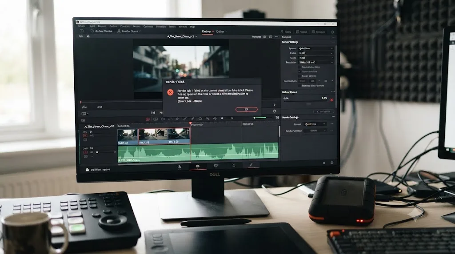Jump to previous clip with the viewer transport button

click(x=153, y=112)
